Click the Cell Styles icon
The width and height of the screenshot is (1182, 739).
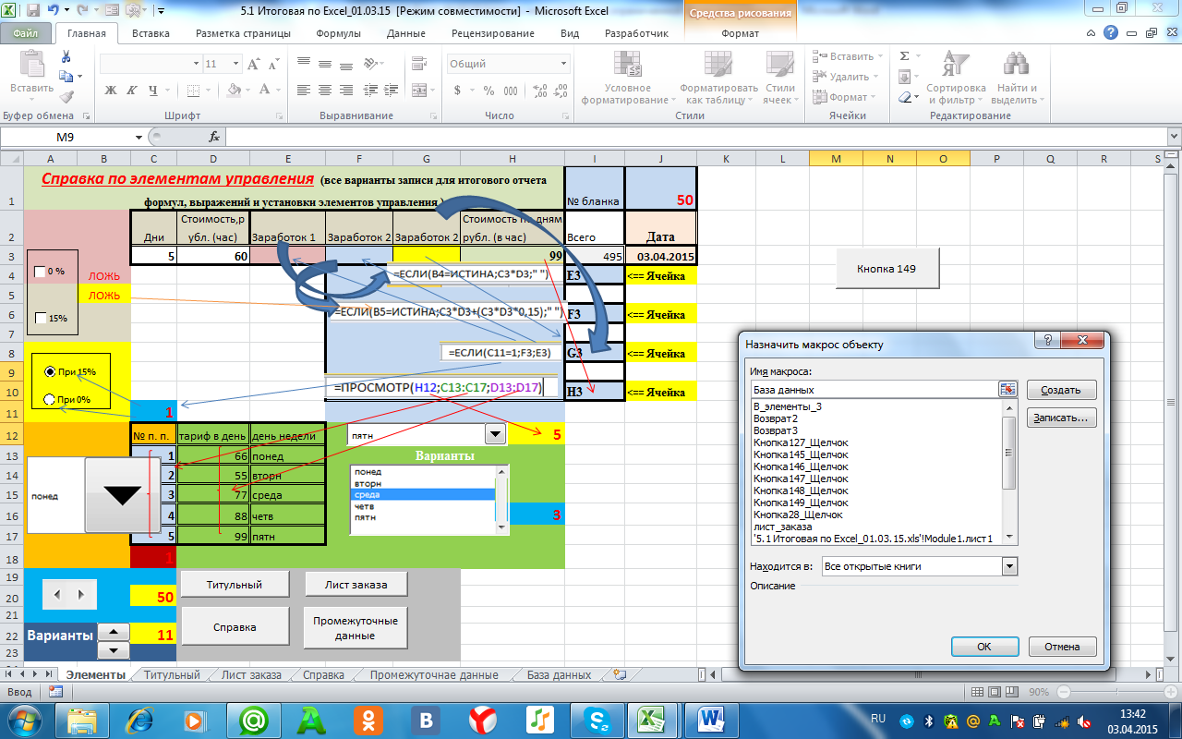pos(779,64)
